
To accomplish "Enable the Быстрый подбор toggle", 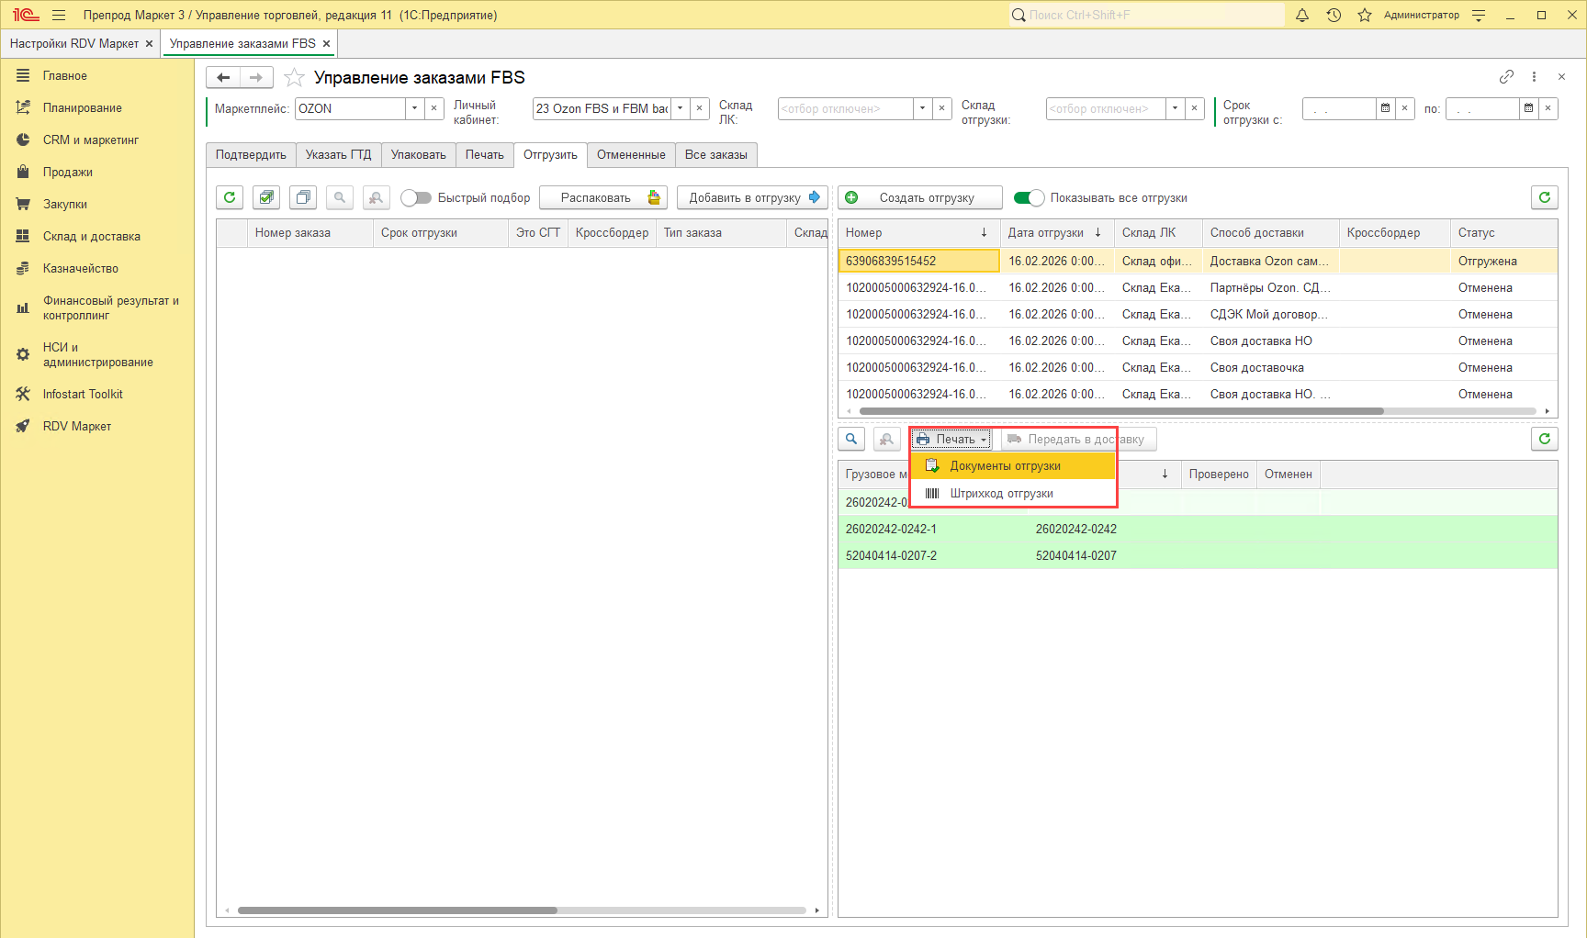I will [416, 198].
